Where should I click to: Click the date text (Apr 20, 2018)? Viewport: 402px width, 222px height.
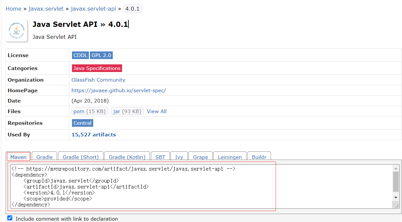(x=90, y=101)
